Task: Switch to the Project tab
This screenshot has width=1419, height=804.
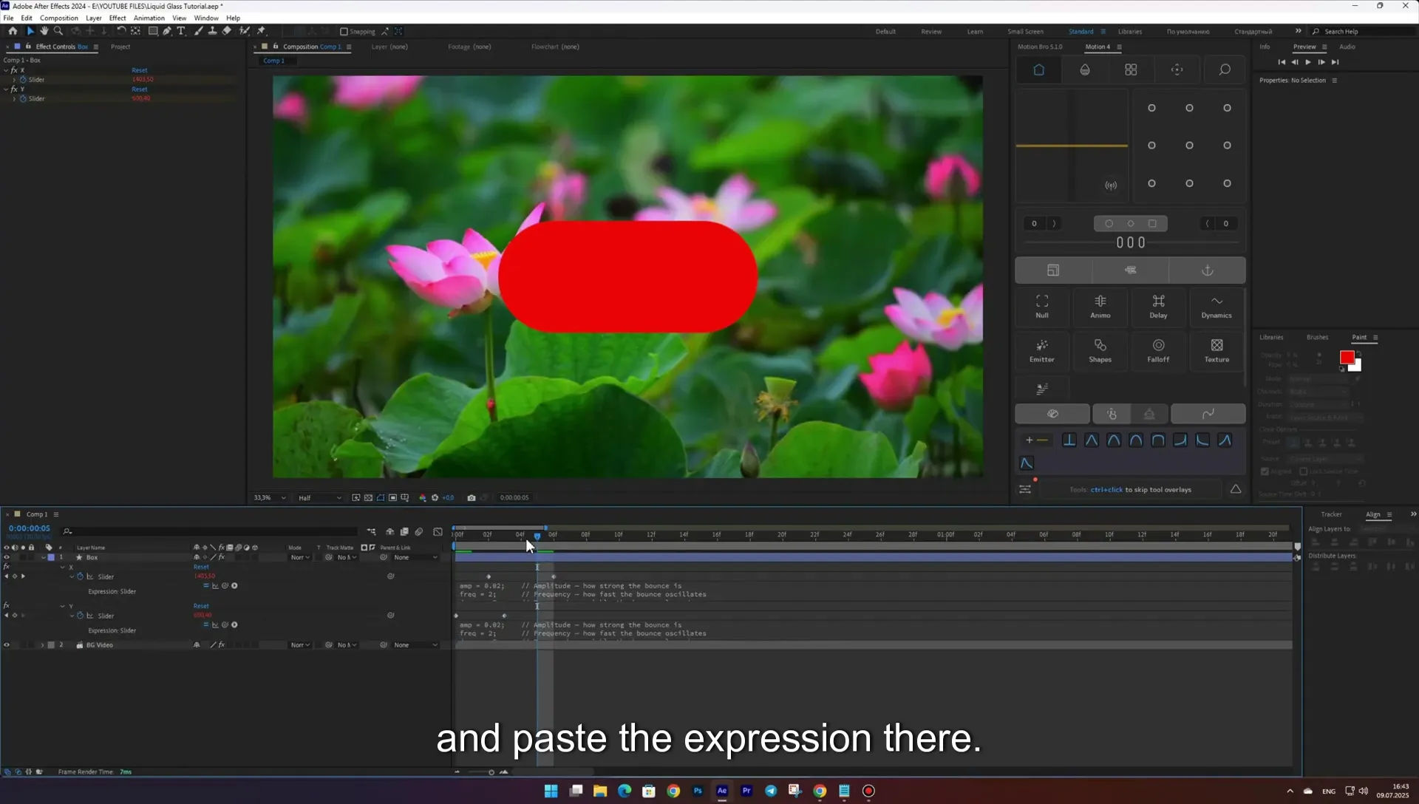Action: coord(120,47)
